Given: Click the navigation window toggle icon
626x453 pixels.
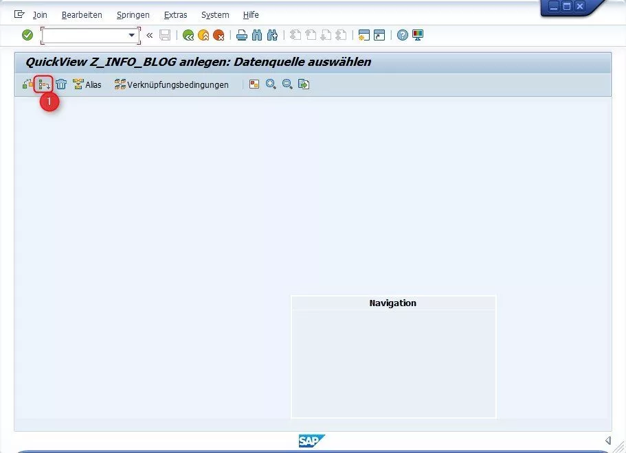Looking at the screenshot, I should (x=254, y=84).
